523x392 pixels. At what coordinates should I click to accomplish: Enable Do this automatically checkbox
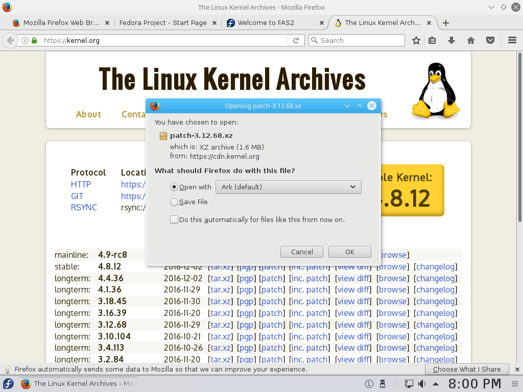[174, 219]
